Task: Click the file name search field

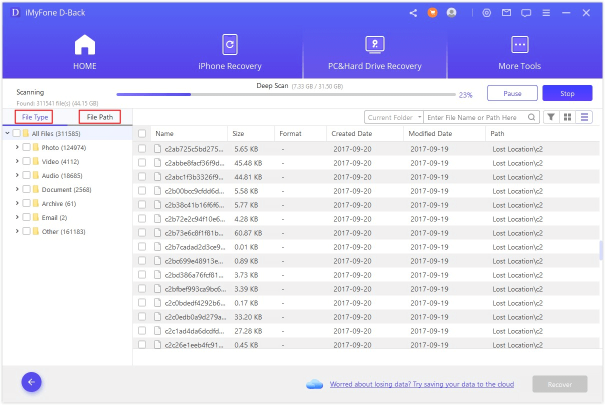Action: (476, 117)
